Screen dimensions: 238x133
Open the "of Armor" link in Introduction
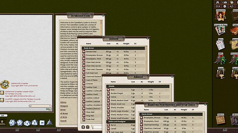point(64,113)
